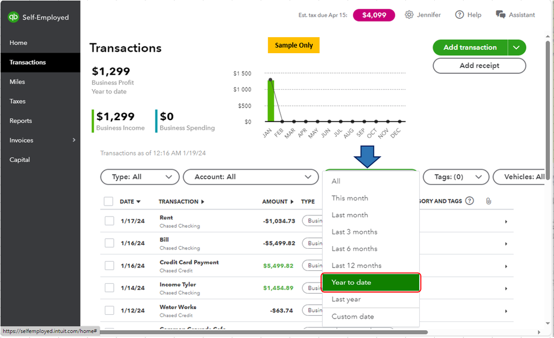The image size is (554, 338).
Task: Expand the Rent transaction row arrow
Action: click(506, 222)
